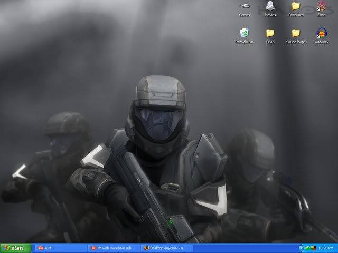338x253 pixels.
Task: Select the Recycle Bin icon
Action: pos(244,36)
